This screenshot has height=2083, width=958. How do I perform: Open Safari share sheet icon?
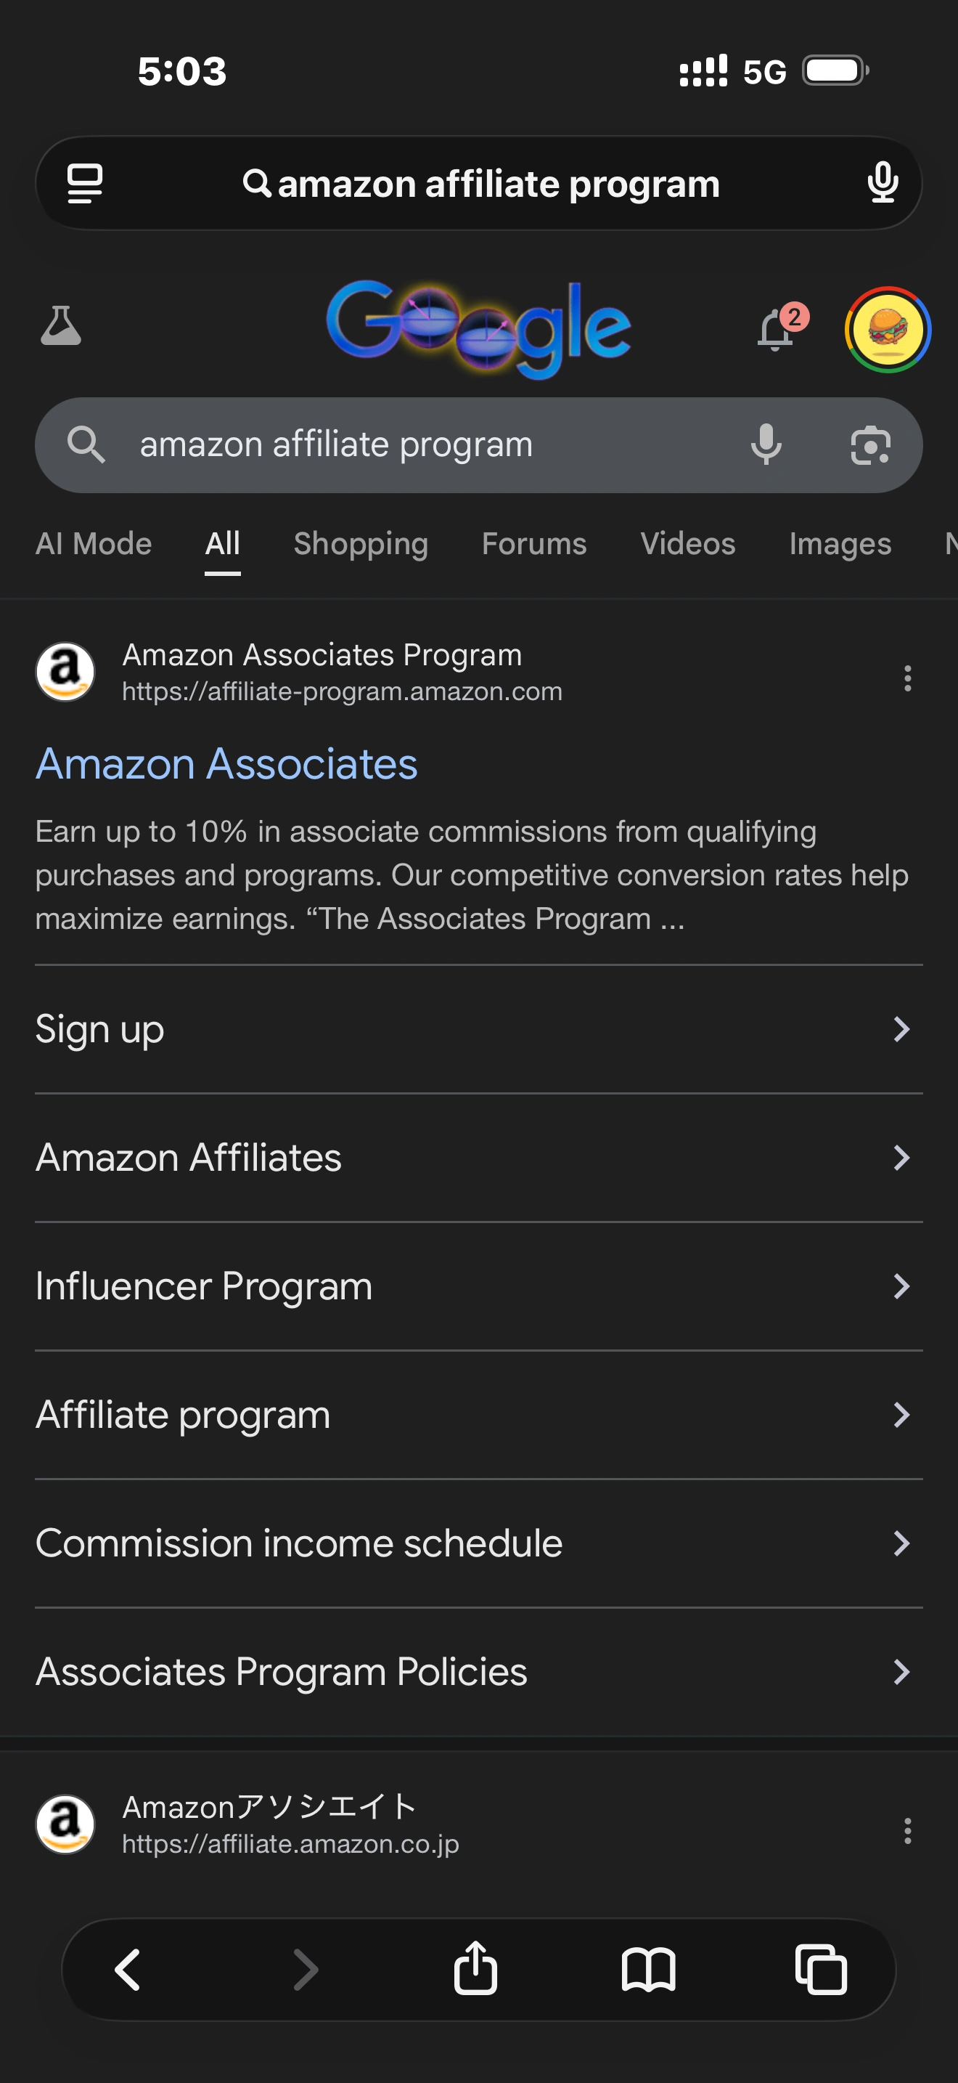click(475, 1968)
